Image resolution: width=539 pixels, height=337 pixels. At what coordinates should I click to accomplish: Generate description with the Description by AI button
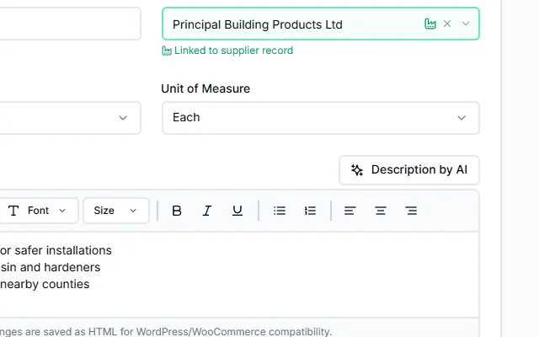click(409, 170)
